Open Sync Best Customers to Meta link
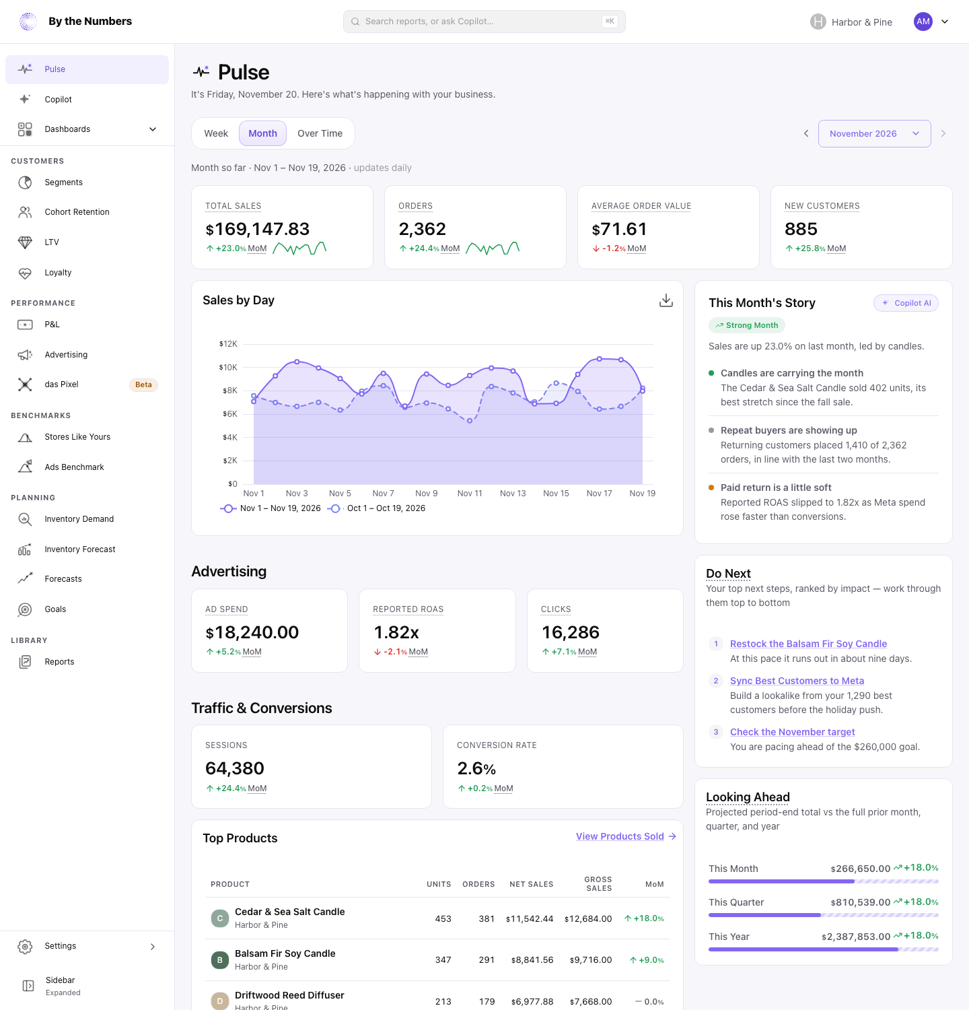The height and width of the screenshot is (1010, 969). (x=797, y=681)
